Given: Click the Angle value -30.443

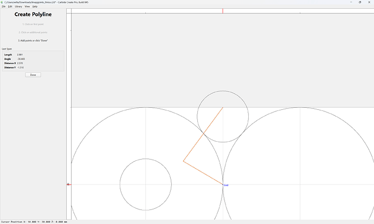Looking at the screenshot, I should pos(21,59).
